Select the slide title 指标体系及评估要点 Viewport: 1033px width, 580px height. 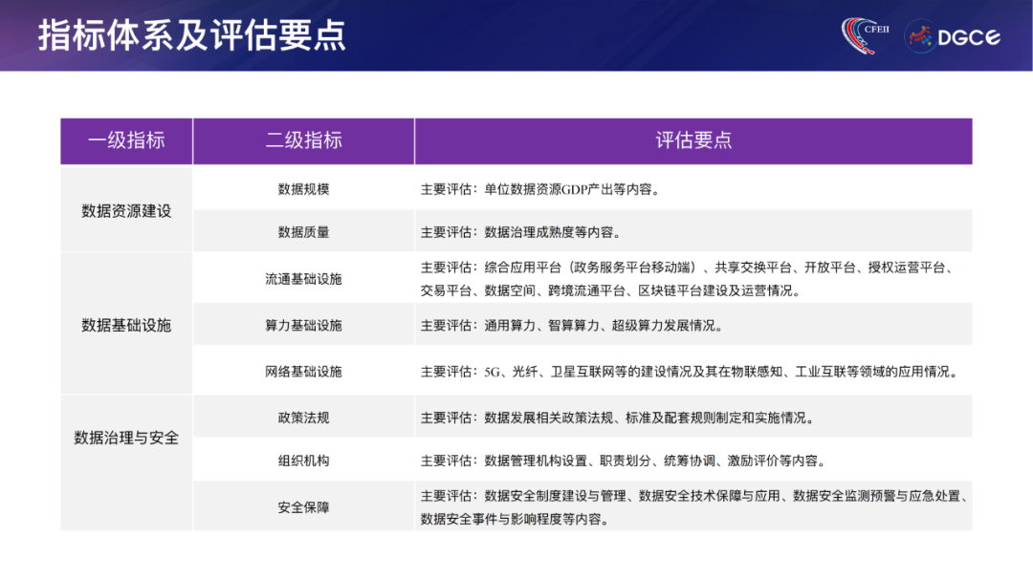point(191,35)
